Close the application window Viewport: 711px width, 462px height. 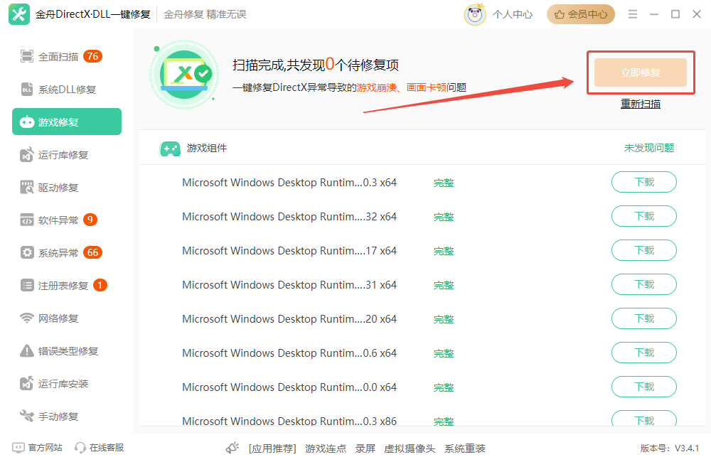pyautogui.click(x=697, y=14)
